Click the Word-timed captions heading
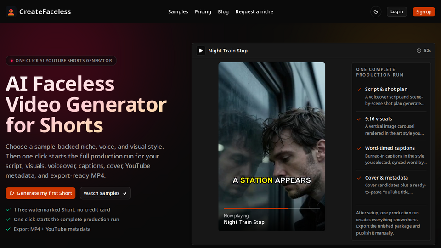The height and width of the screenshot is (248, 441). [x=390, y=148]
